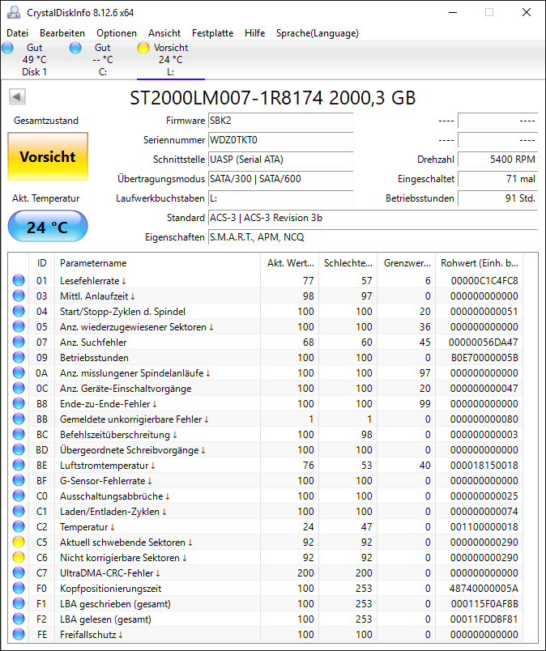Click the status orb of Ende-zu-Ende-Fehler row

click(19, 403)
